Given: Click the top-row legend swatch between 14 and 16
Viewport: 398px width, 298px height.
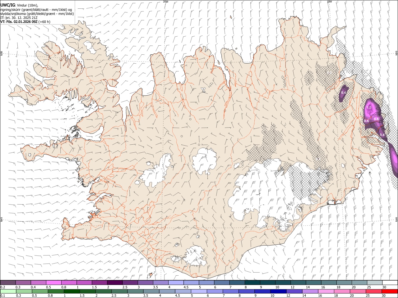Looking at the screenshot, I should 313,282.
